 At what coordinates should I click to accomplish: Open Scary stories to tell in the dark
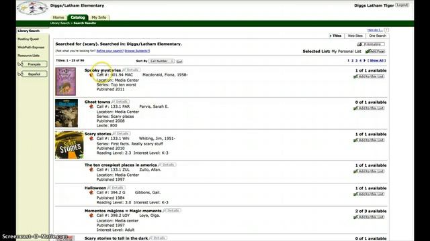(116, 238)
